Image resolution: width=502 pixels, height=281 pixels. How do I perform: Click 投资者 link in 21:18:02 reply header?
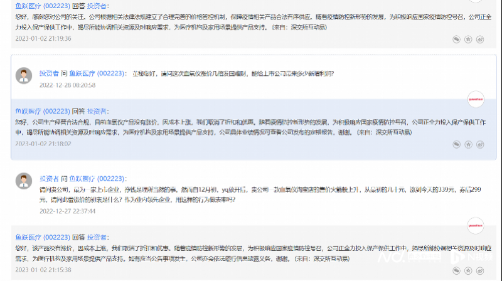click(x=97, y=111)
